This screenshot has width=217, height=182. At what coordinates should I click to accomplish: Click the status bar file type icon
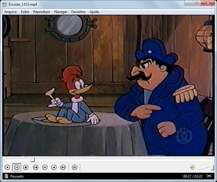coord(6,176)
